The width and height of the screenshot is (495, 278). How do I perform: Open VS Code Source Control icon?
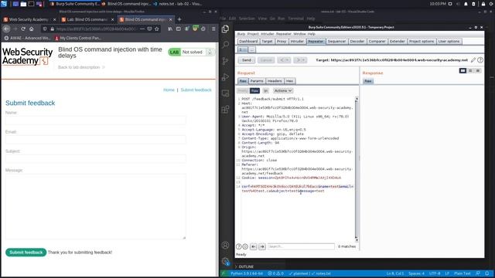(x=225, y=61)
